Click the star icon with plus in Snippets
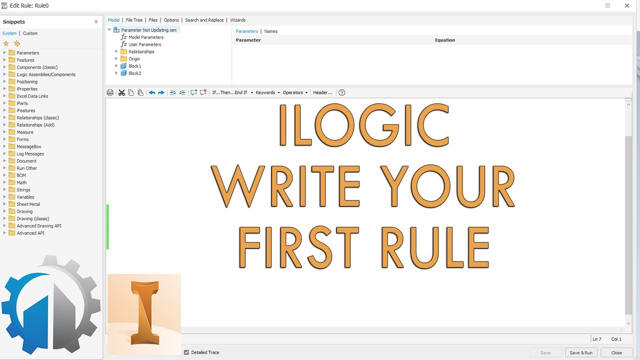The height and width of the screenshot is (360, 640). coord(16,43)
